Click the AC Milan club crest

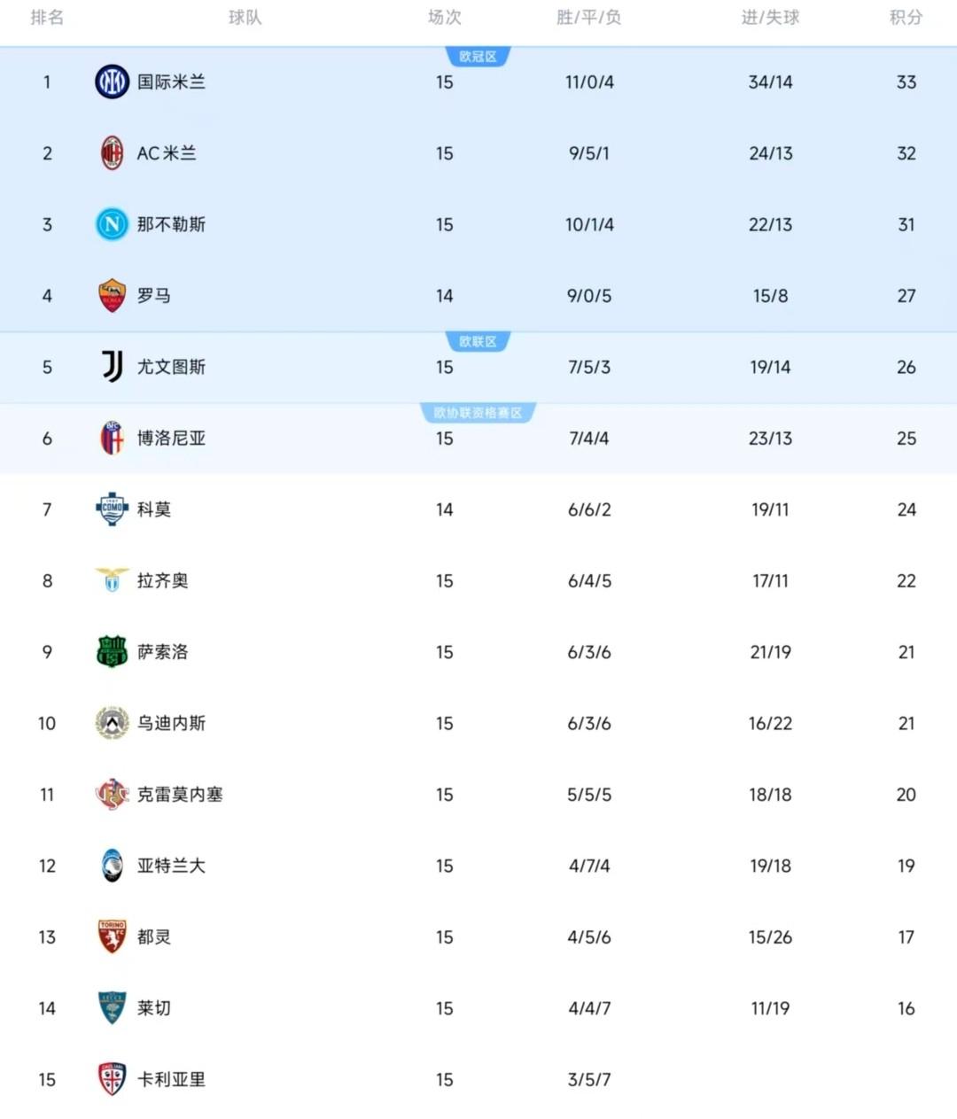112,153
